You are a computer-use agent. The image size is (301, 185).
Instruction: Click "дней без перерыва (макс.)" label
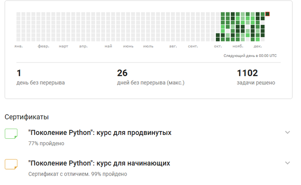(150, 83)
